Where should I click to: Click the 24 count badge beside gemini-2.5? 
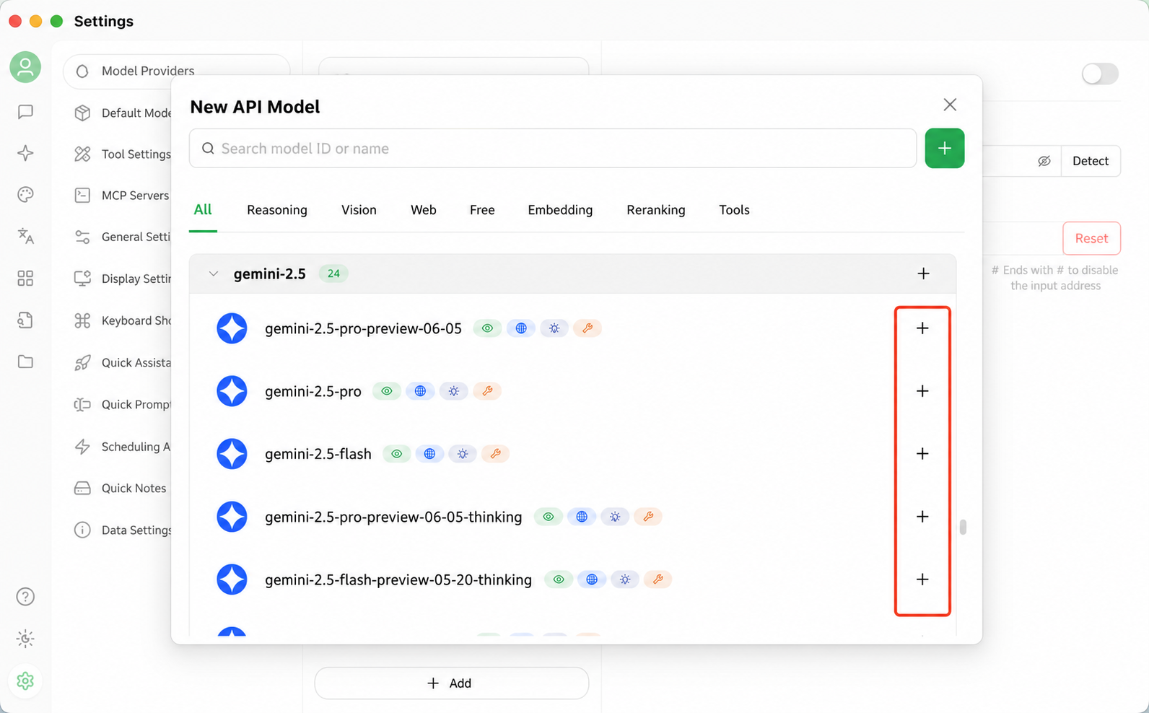[333, 274]
